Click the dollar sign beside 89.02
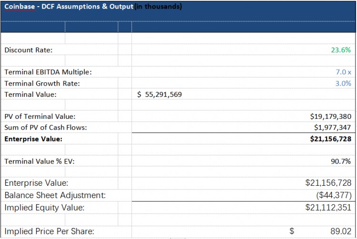Image resolution: width=357 pixels, height=239 pixels. point(292,231)
